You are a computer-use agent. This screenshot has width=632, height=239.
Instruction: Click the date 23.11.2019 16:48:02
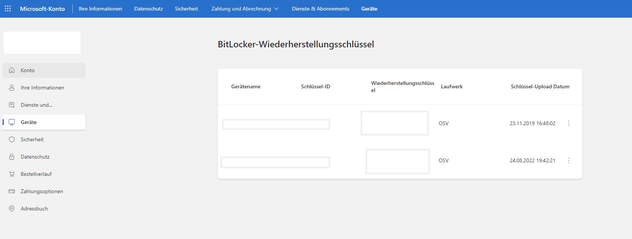coord(533,123)
